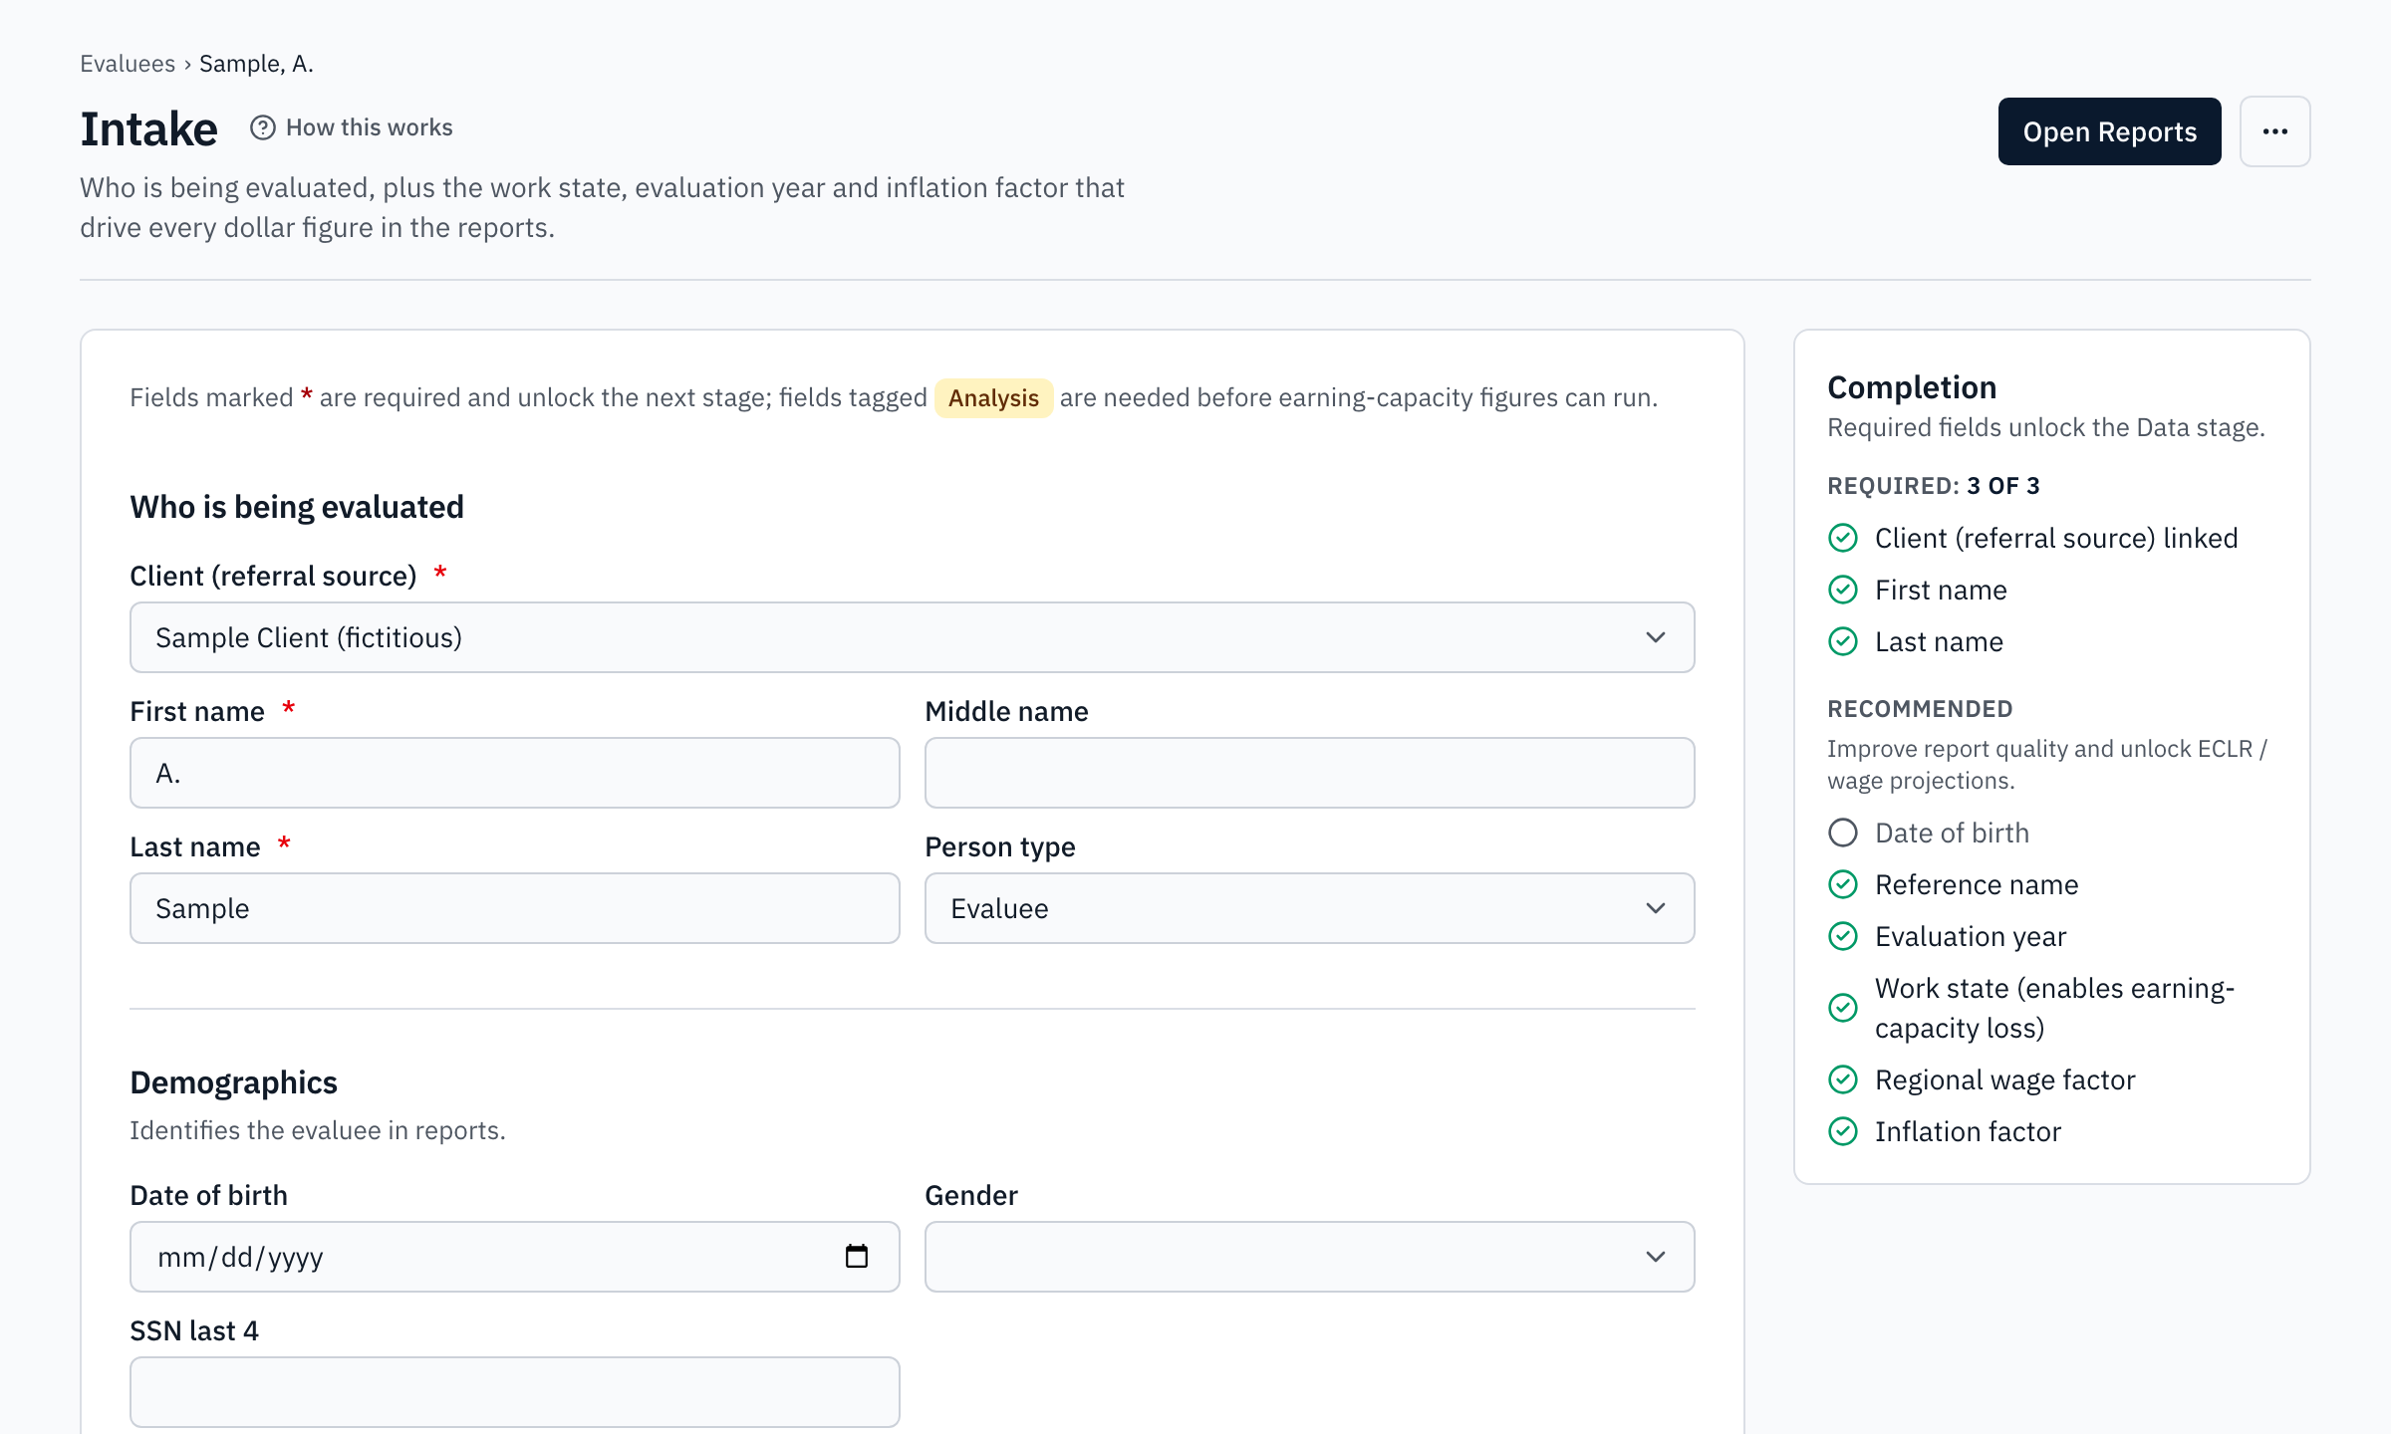Click the REQUIRED: 3 OF 3 label
This screenshot has height=1434, width=2391.
[1934, 486]
